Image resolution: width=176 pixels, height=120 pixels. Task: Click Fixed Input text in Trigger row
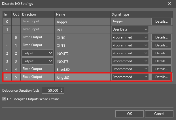31,21
